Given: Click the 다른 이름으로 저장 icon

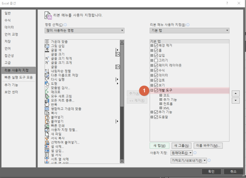Looking at the screenshot, I should click(x=47, y=75).
